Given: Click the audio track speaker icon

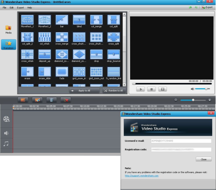Looking at the screenshot, I should (x=6, y=133).
